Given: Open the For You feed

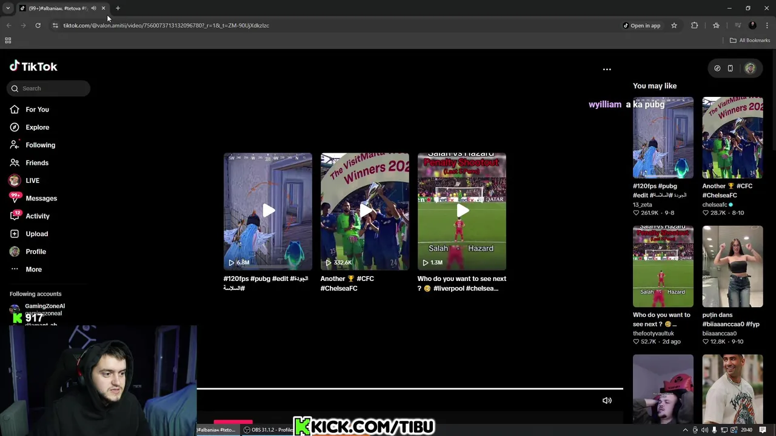Looking at the screenshot, I should tap(29, 110).
